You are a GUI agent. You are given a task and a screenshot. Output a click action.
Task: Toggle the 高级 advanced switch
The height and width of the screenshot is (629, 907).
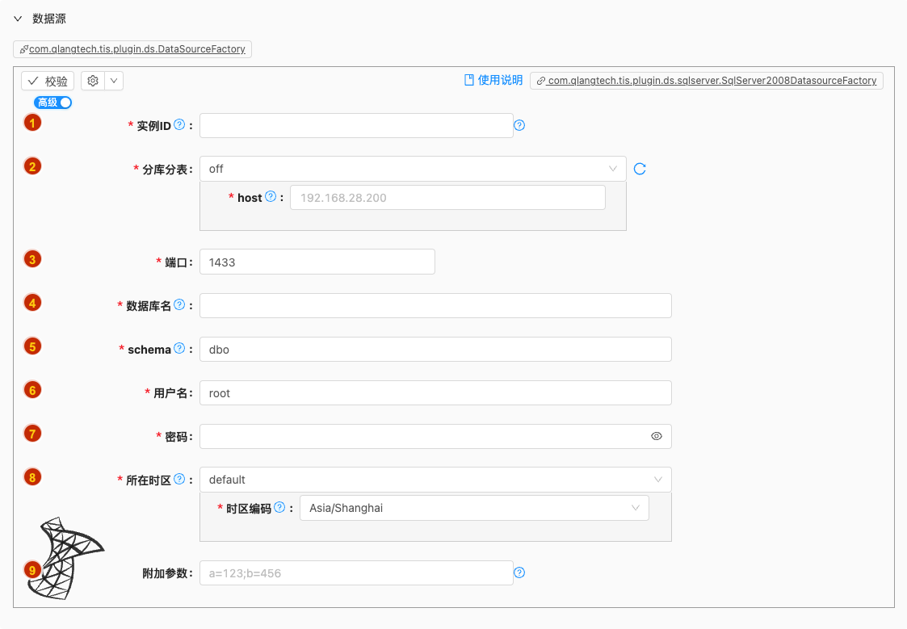(53, 103)
